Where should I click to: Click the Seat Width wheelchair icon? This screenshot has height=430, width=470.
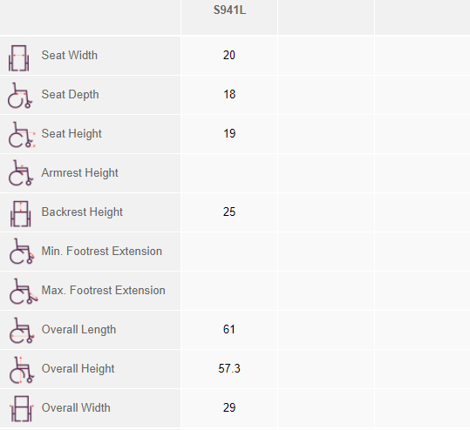[x=19, y=58]
